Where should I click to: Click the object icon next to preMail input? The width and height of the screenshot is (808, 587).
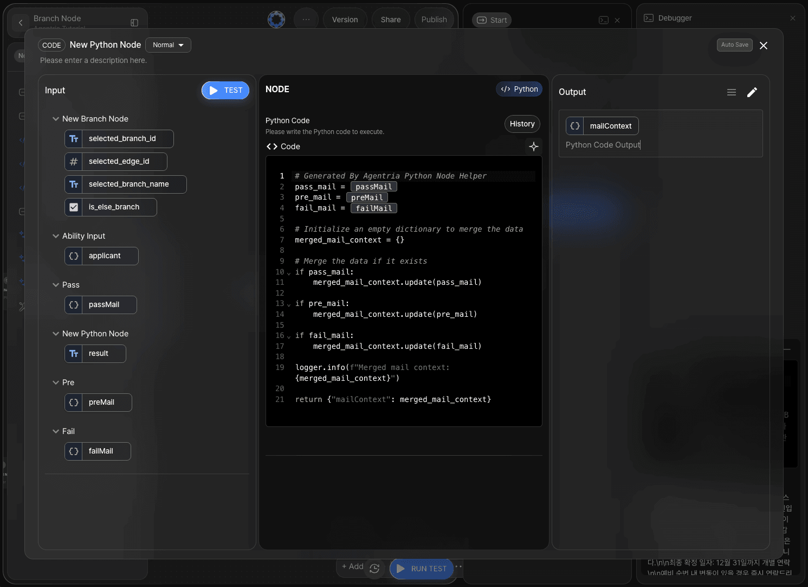point(74,403)
